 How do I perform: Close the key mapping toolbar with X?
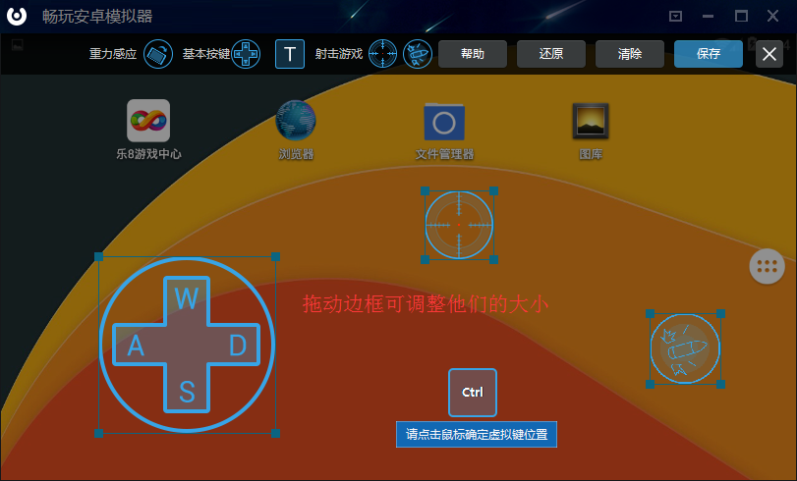pos(769,54)
